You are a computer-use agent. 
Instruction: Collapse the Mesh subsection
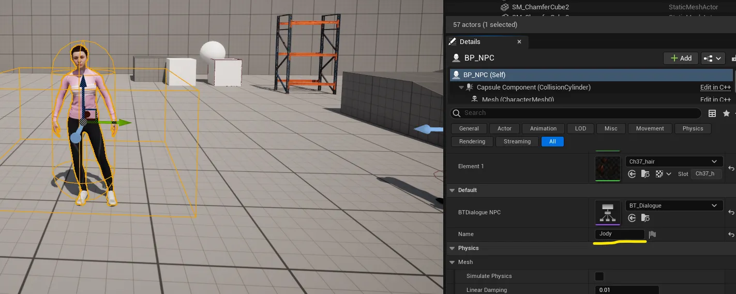pos(452,262)
